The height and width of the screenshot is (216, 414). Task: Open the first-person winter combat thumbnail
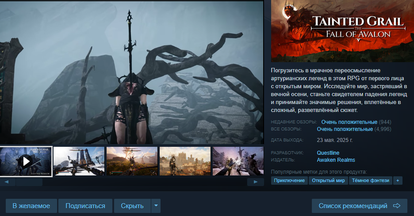tap(238, 161)
